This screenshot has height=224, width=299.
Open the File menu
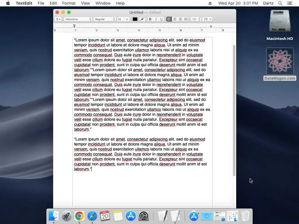click(x=41, y=3)
